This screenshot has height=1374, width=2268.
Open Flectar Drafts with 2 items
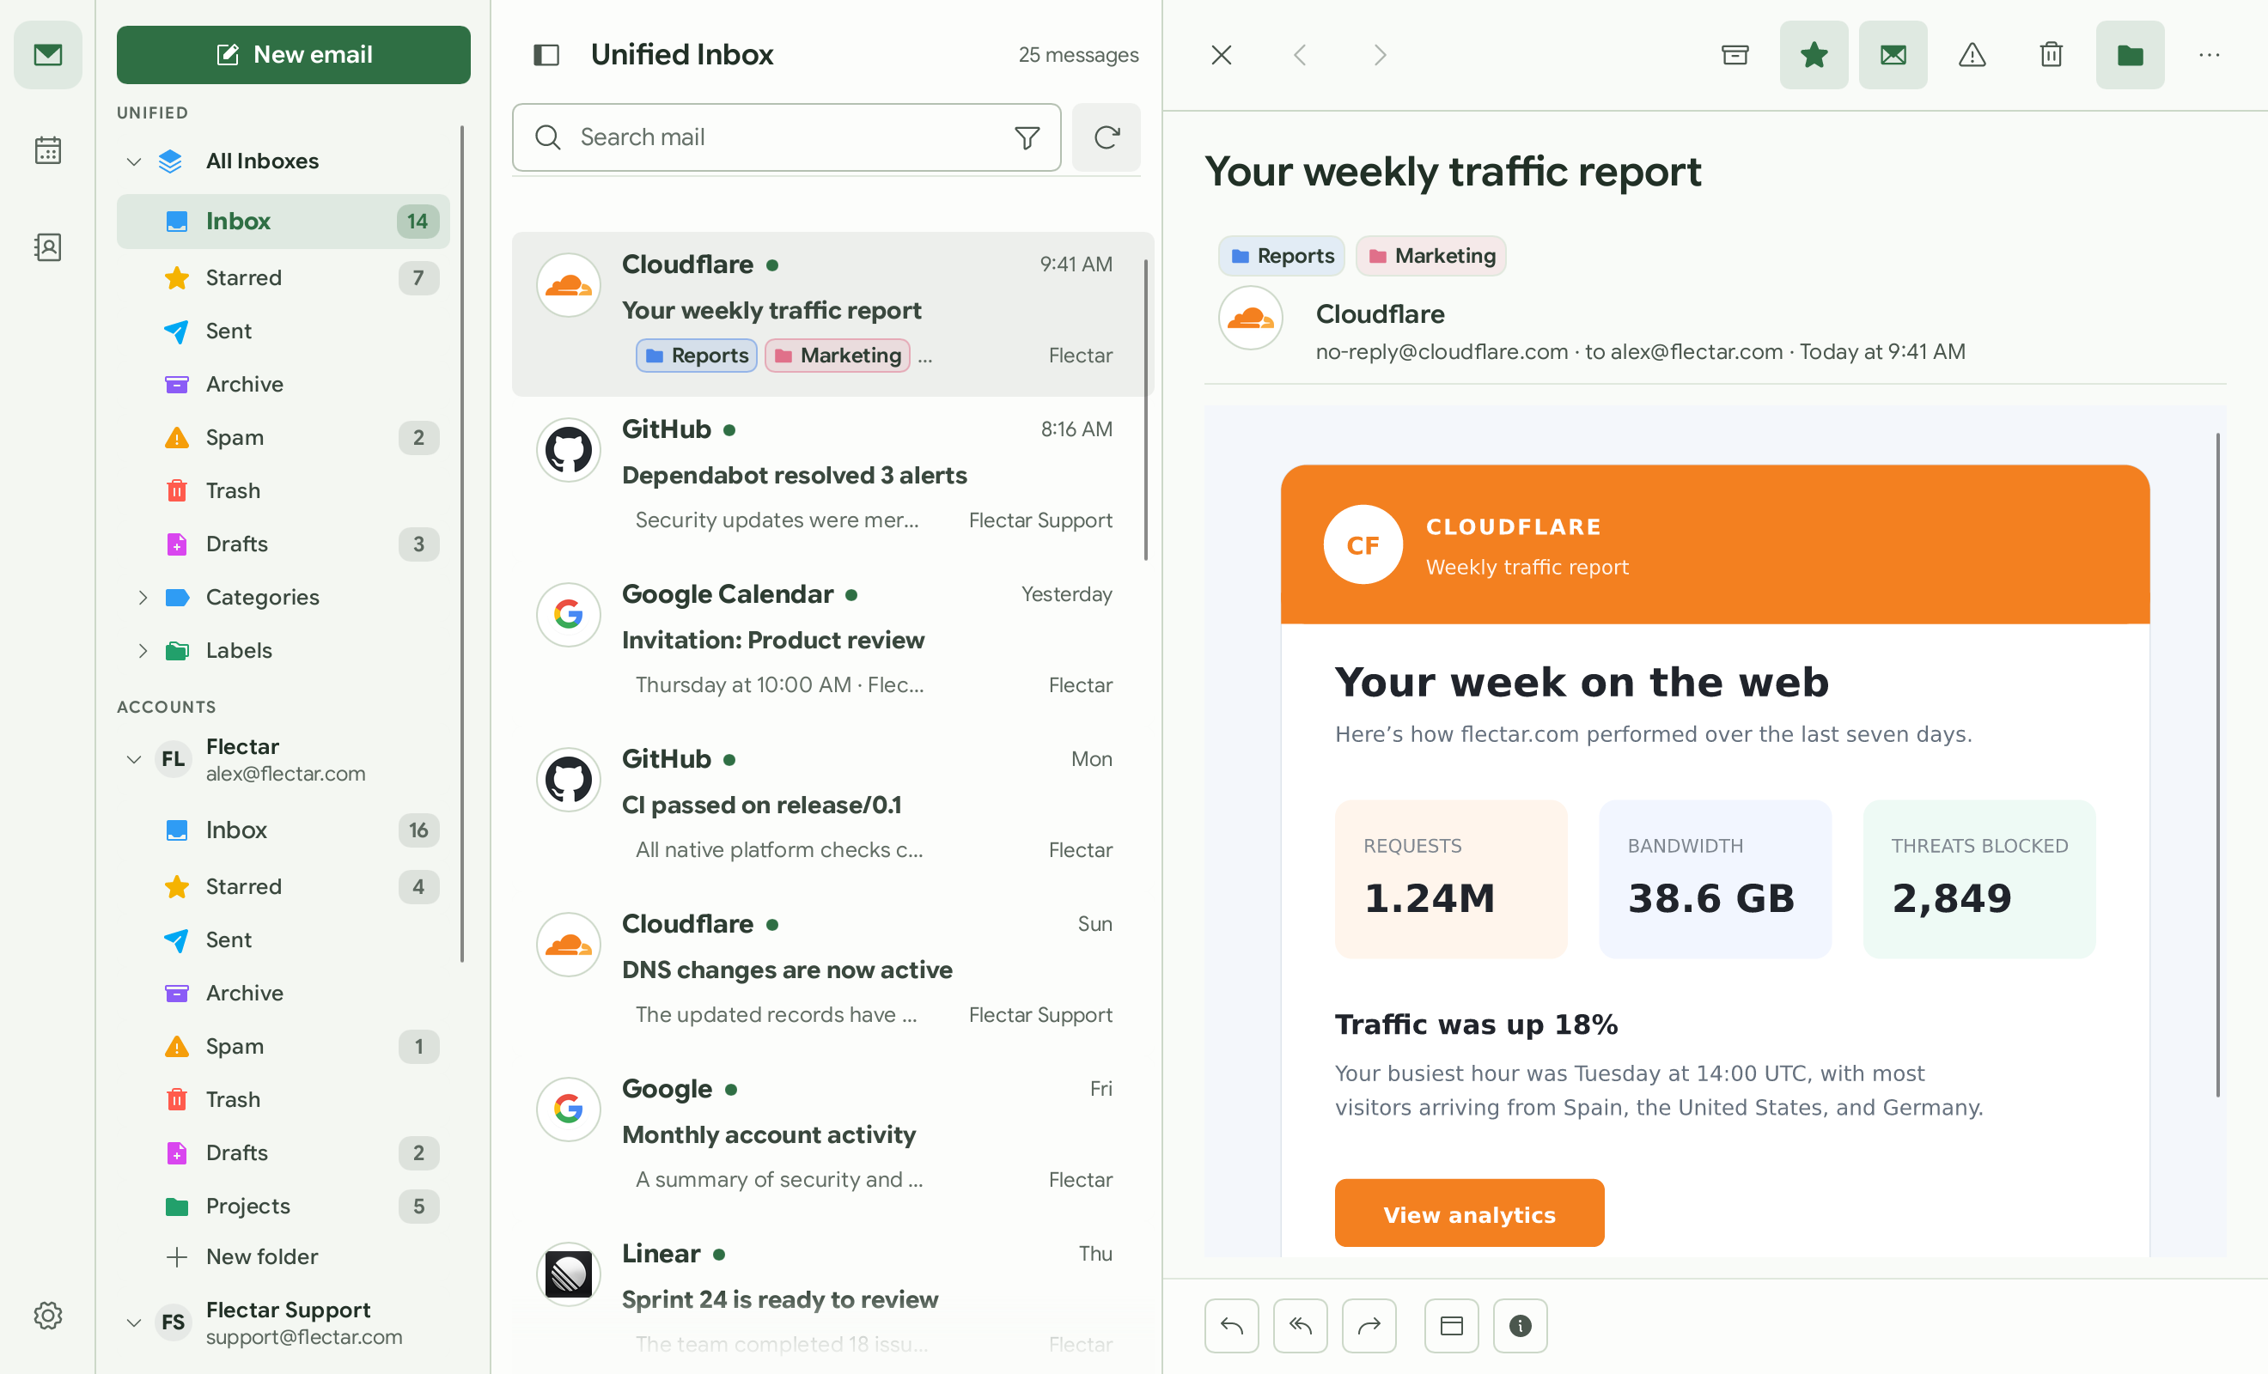point(283,1153)
